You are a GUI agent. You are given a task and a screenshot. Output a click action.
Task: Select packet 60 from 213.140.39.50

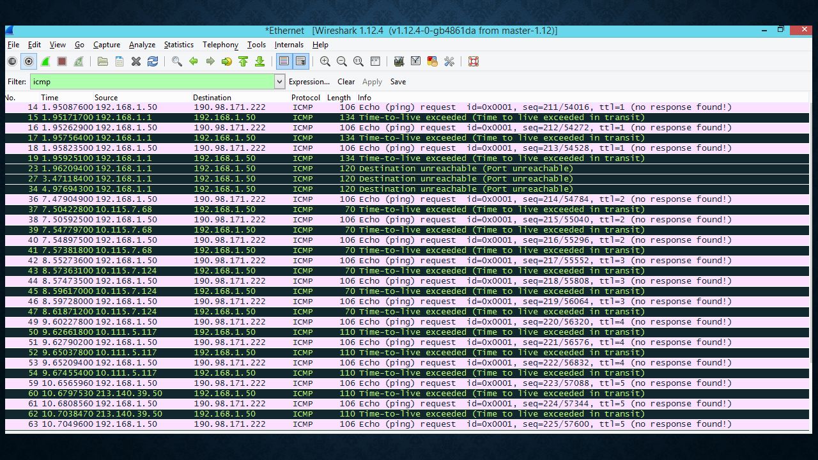click(407, 394)
